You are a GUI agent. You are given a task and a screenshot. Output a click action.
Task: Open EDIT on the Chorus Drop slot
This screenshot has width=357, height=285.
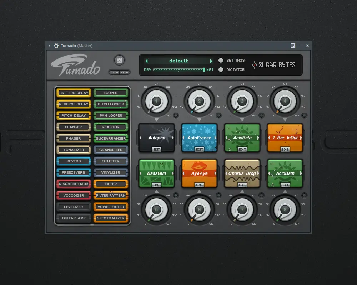pyautogui.click(x=242, y=185)
